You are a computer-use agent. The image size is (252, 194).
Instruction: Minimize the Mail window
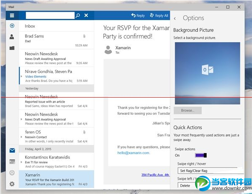click(217, 7)
